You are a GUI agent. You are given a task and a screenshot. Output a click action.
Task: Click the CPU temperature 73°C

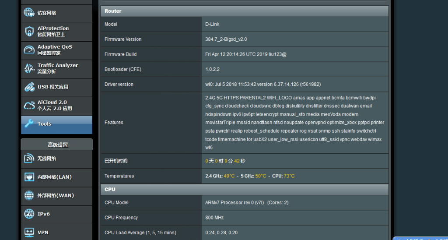pos(289,176)
